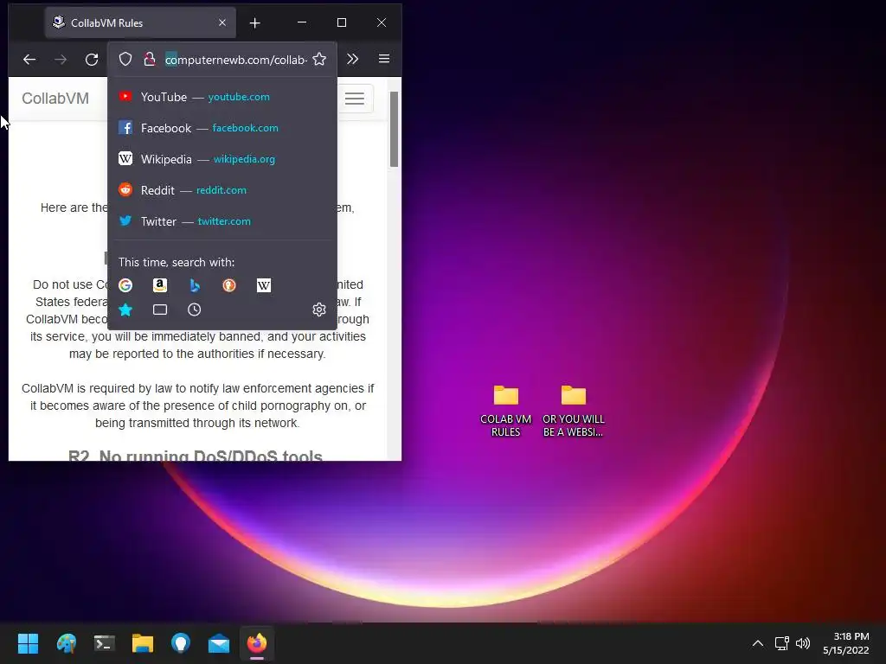Click the 'R2. No running DoS/DDoS tools' heading

click(x=196, y=455)
